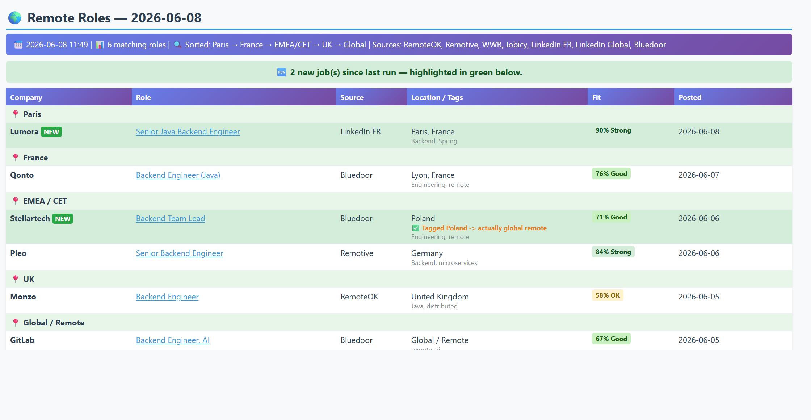811x420 pixels.
Task: Click the 84% Strong fit badge
Action: [x=613, y=252]
